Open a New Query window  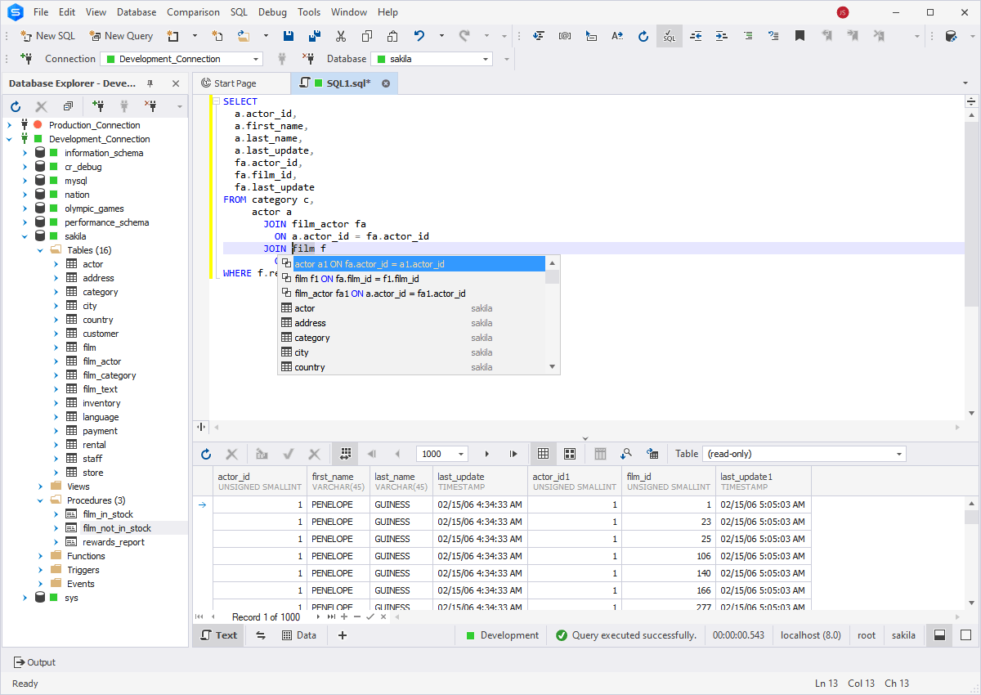(121, 36)
